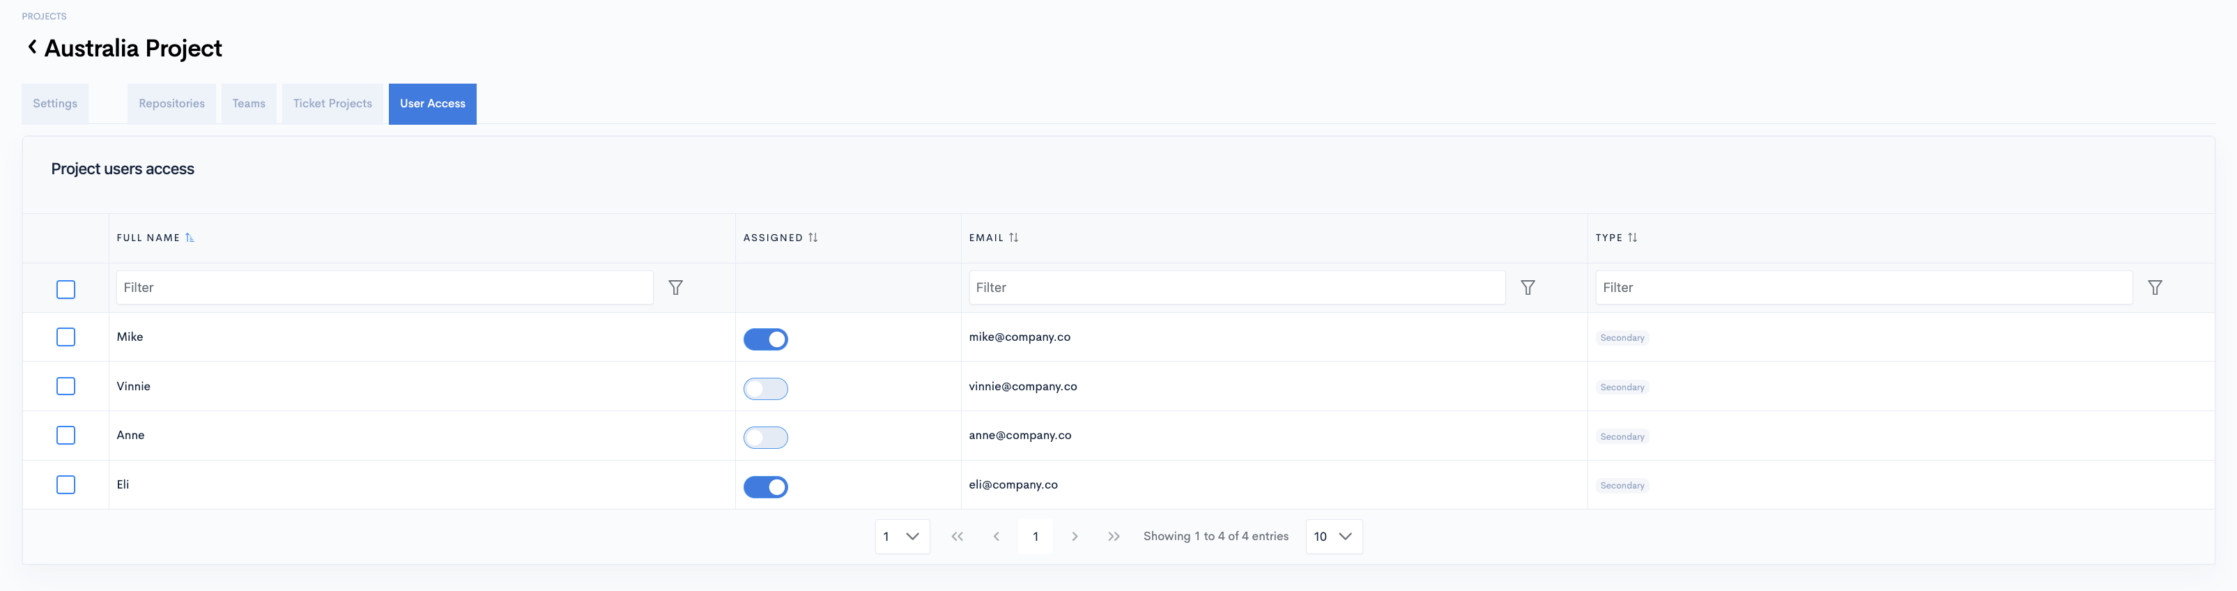Click Secondary badge in Vinnie's row

point(1622,387)
